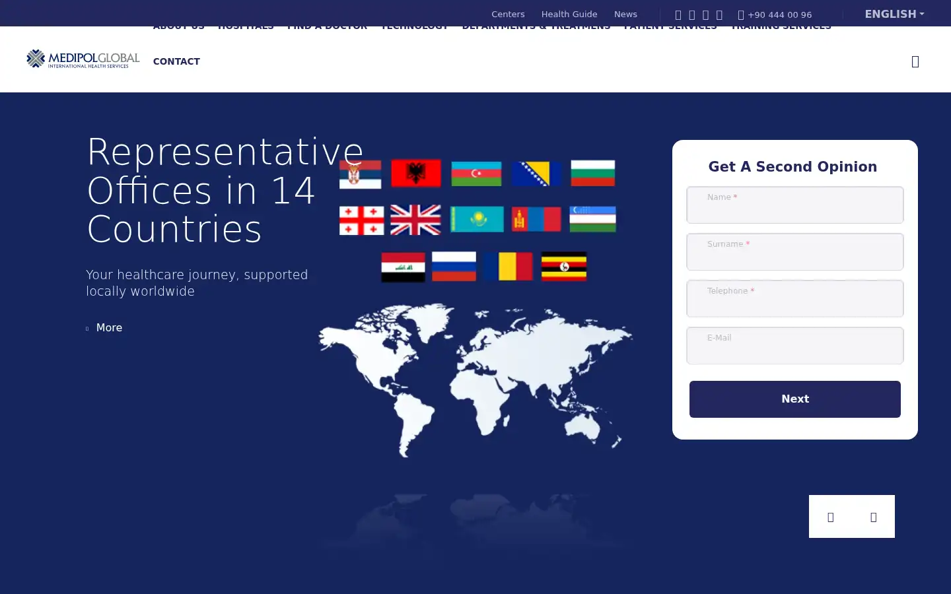Open the Health Guide link

point(569,14)
